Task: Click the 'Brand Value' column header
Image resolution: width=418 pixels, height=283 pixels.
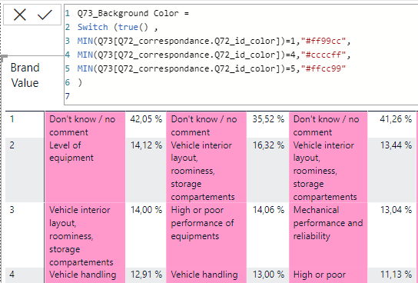Action: click(25, 75)
